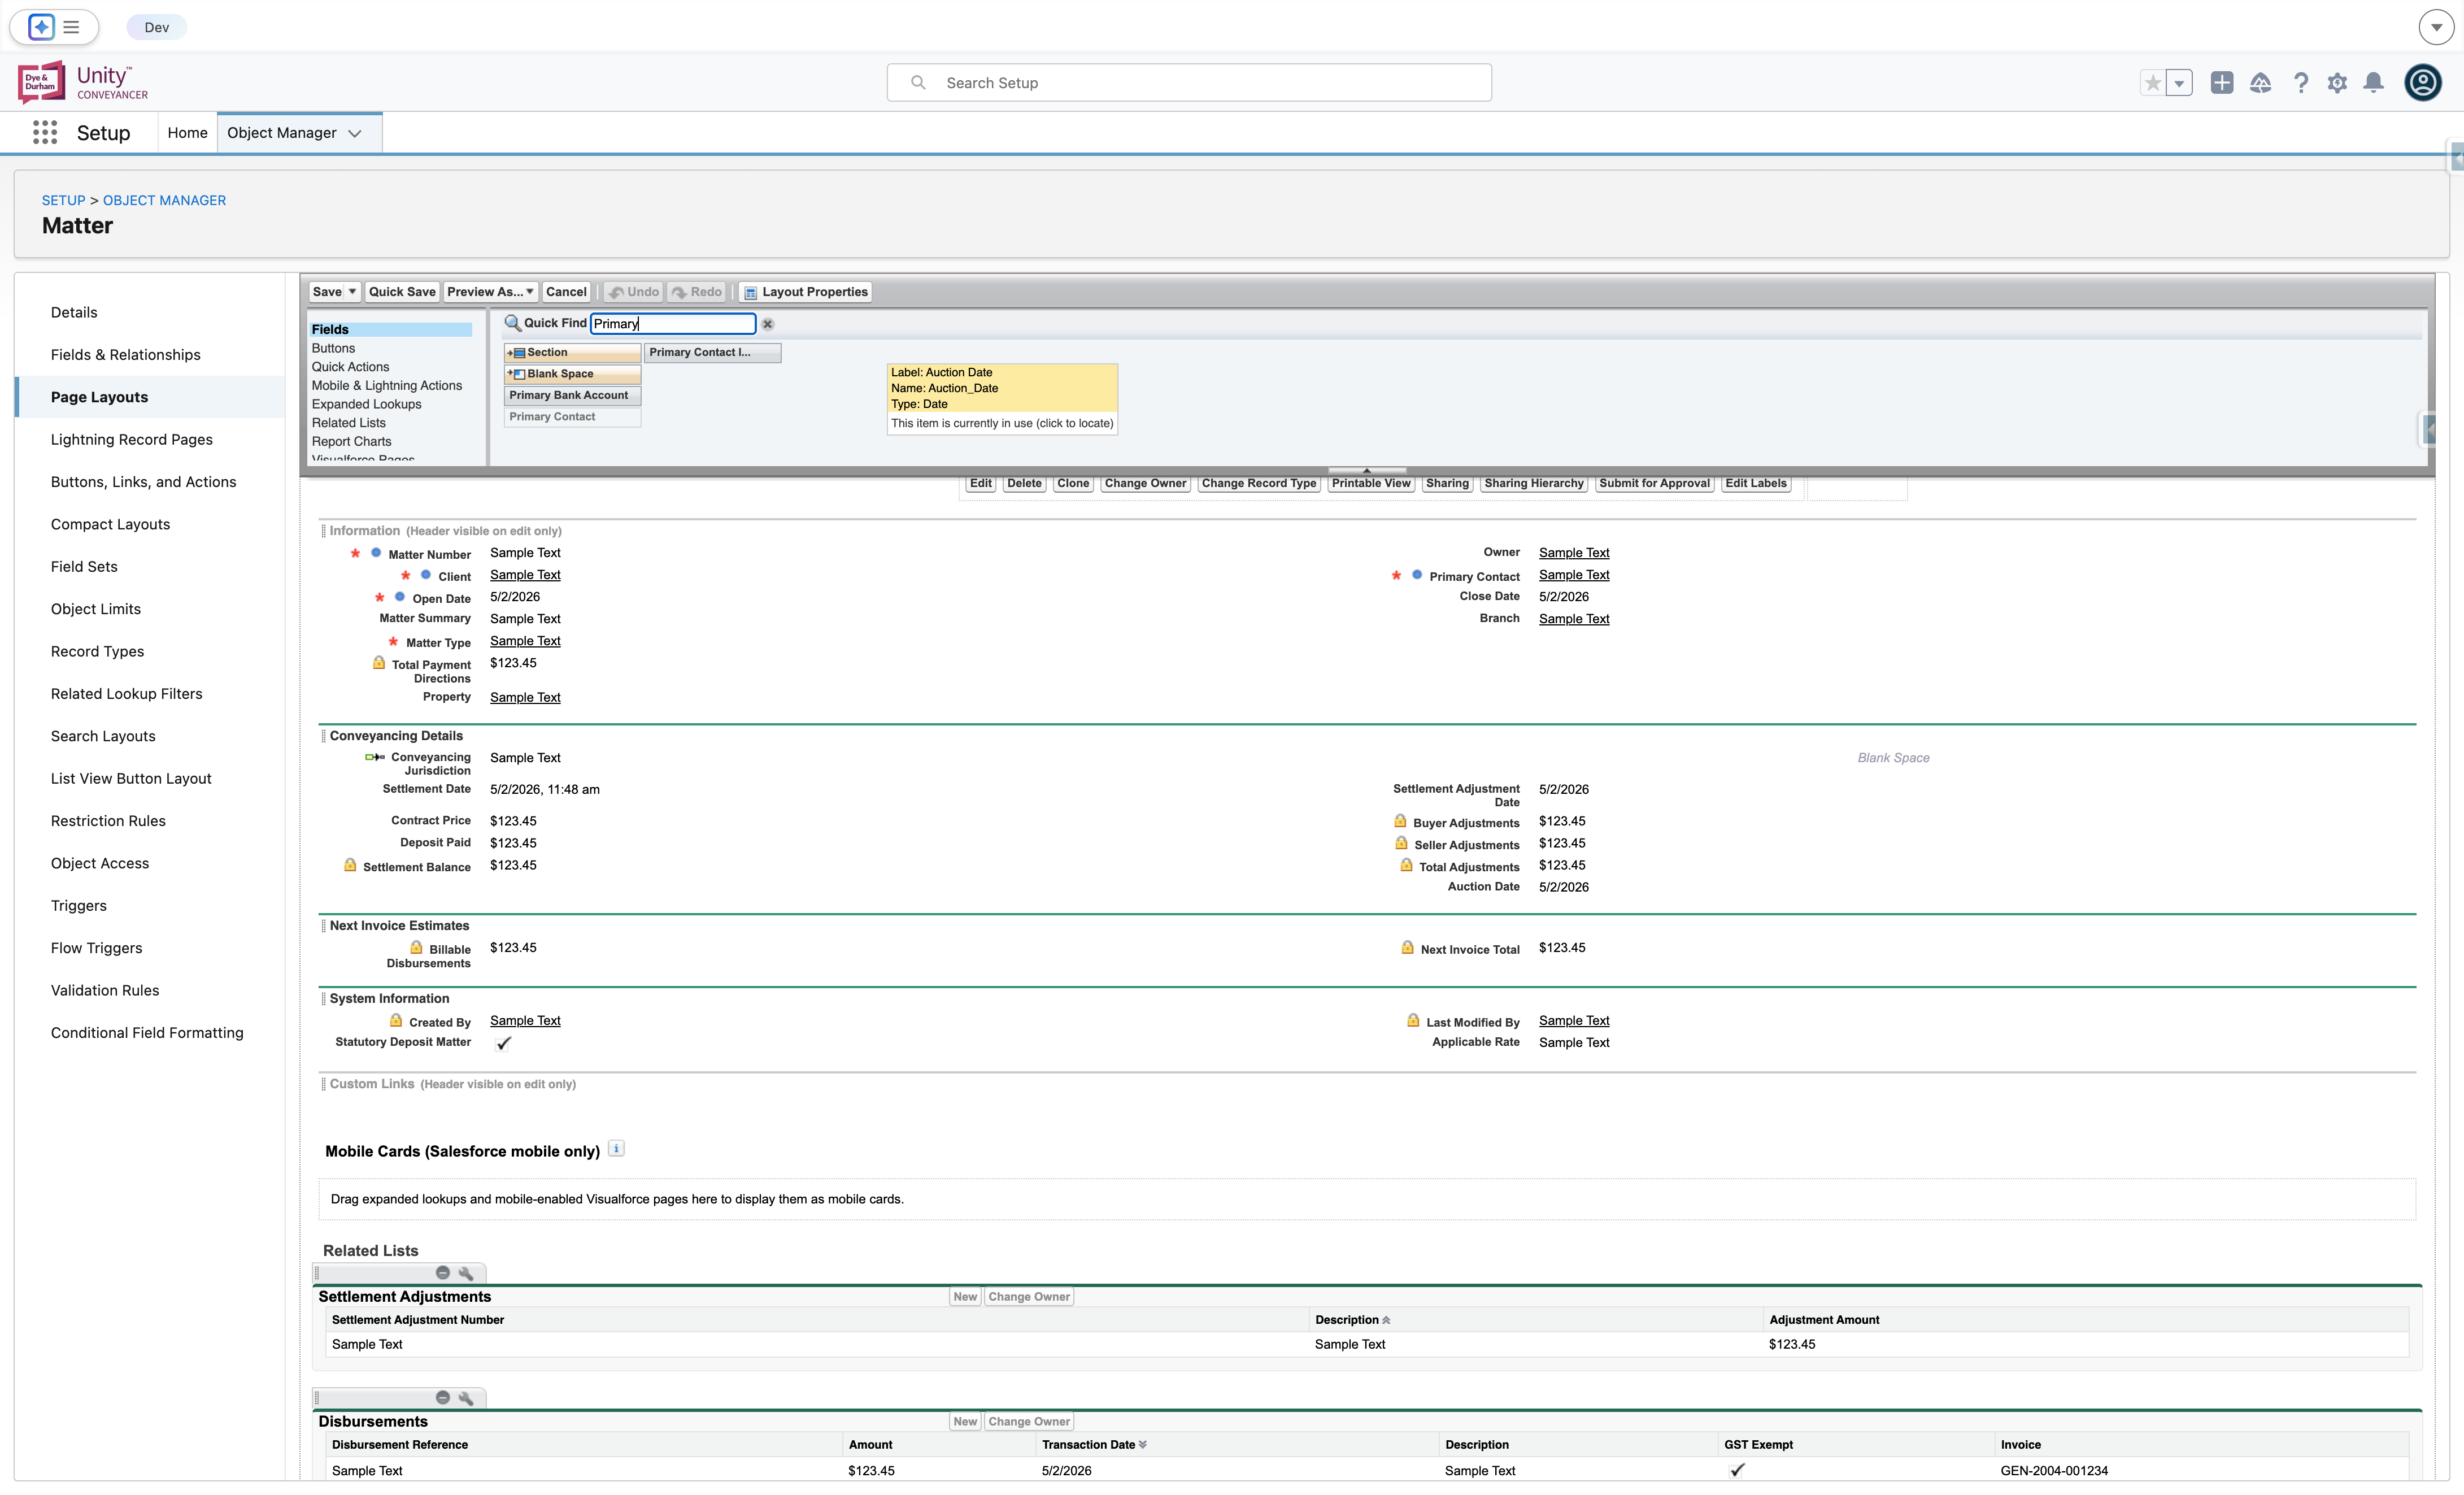
Task: Toggle the GST Exempt checkmark in Disbursements
Action: pos(1737,1470)
